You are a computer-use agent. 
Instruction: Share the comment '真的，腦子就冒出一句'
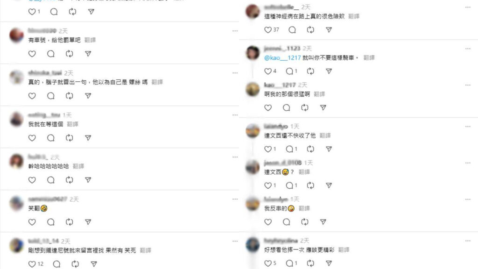pos(88,96)
